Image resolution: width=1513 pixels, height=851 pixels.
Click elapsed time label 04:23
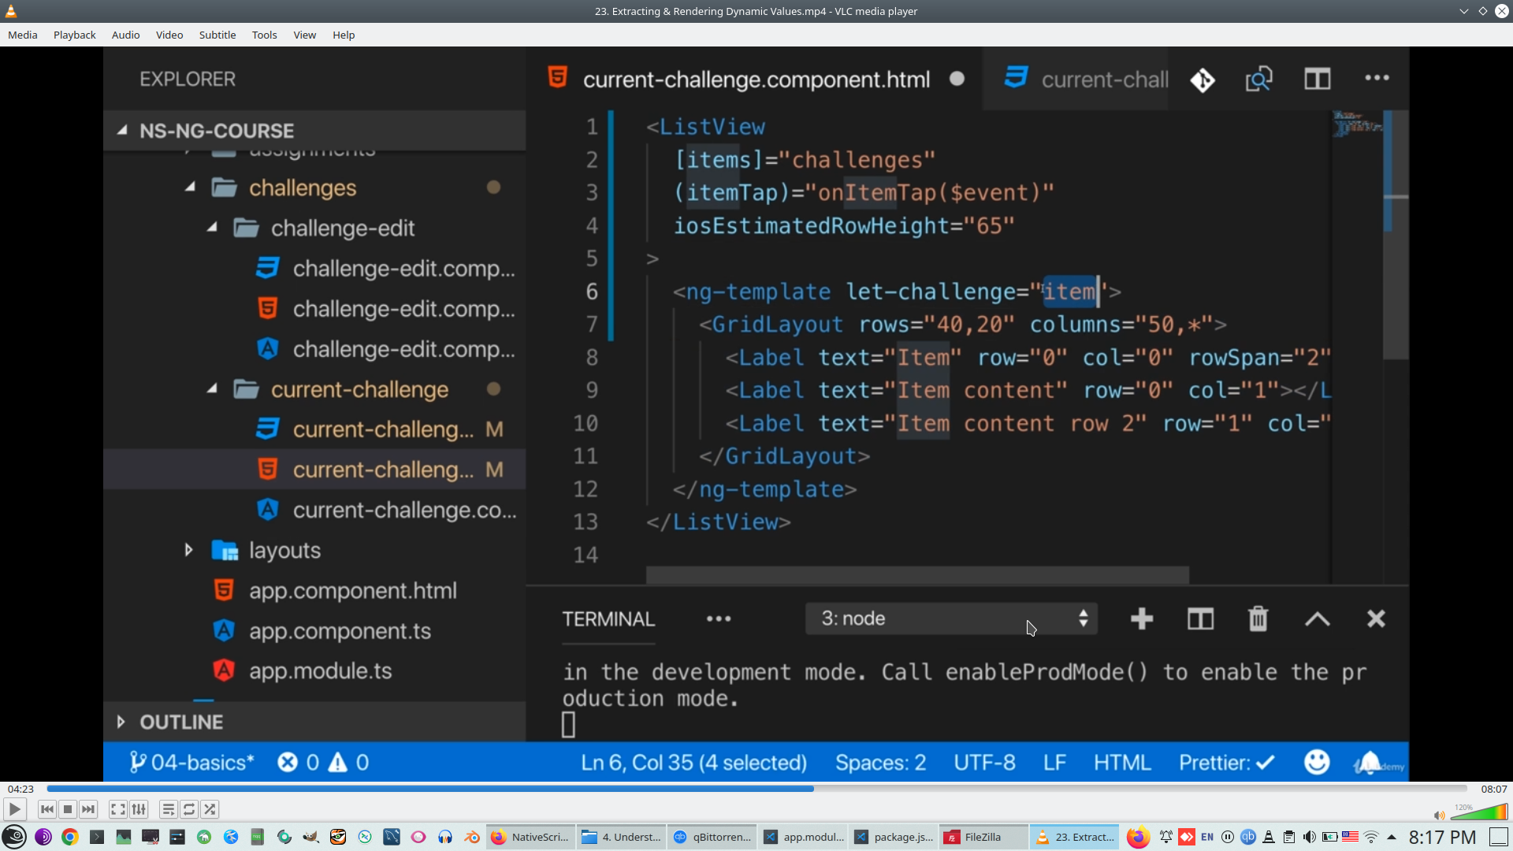[x=20, y=789]
